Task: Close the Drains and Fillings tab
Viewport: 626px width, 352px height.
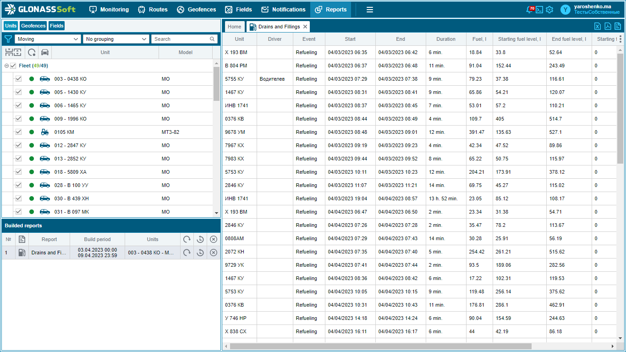Action: tap(305, 27)
